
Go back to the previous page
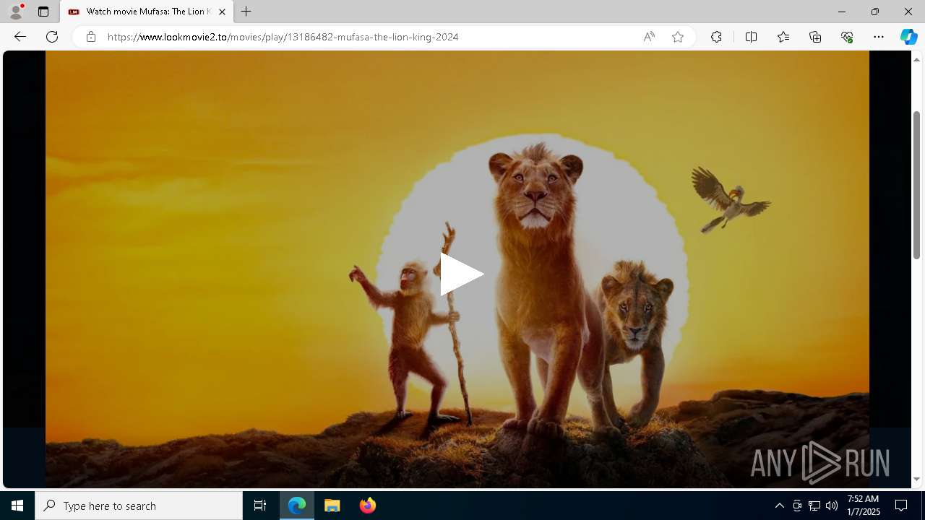(20, 37)
